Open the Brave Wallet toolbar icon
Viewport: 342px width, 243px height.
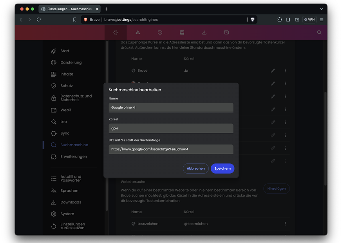[x=297, y=20]
